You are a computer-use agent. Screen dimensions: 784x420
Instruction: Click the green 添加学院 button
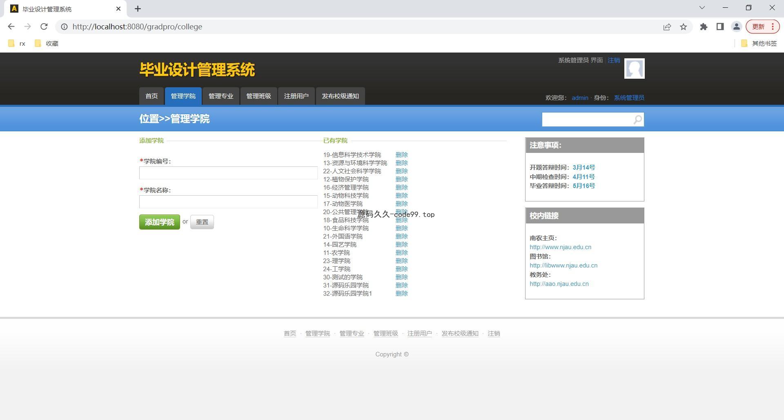point(160,222)
